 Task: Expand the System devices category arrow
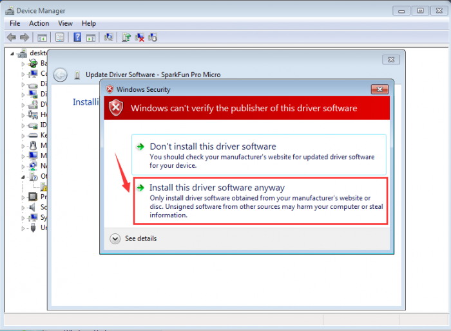pos(23,219)
